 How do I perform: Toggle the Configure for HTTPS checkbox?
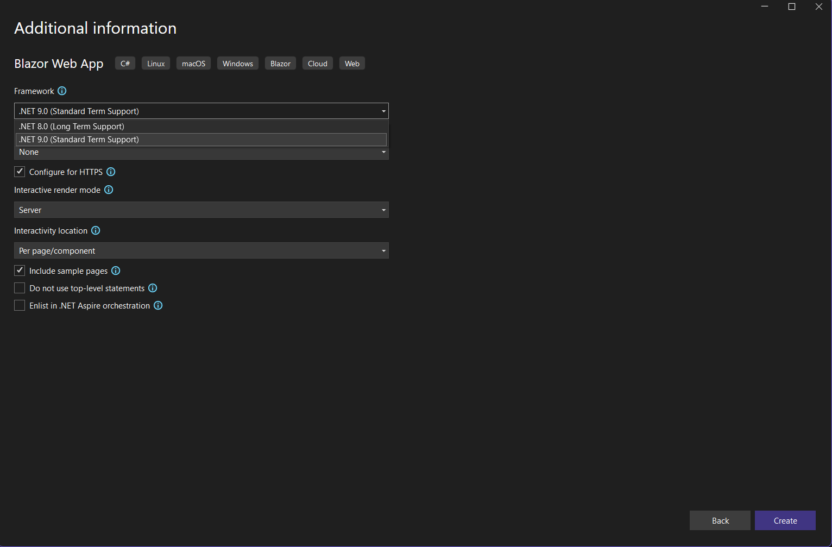[x=20, y=172]
